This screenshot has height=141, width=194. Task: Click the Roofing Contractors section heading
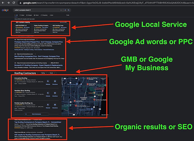[25, 73]
